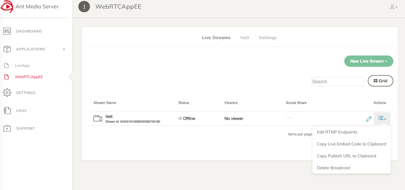Open Logs in the sidebar
This screenshot has width=405, height=190.
[21, 111]
